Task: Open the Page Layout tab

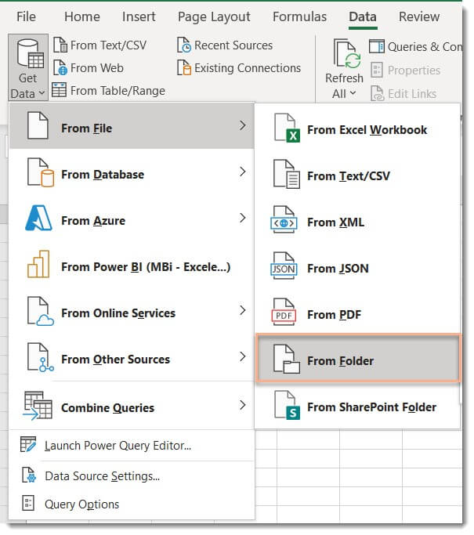Action: 215,17
